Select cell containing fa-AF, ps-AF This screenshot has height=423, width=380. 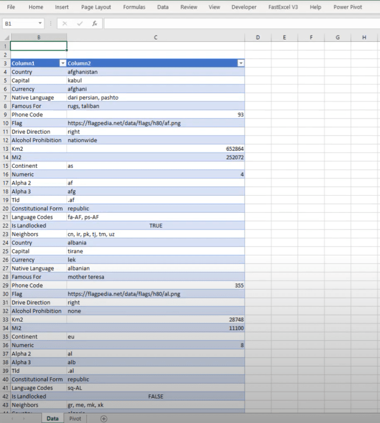tap(156, 217)
